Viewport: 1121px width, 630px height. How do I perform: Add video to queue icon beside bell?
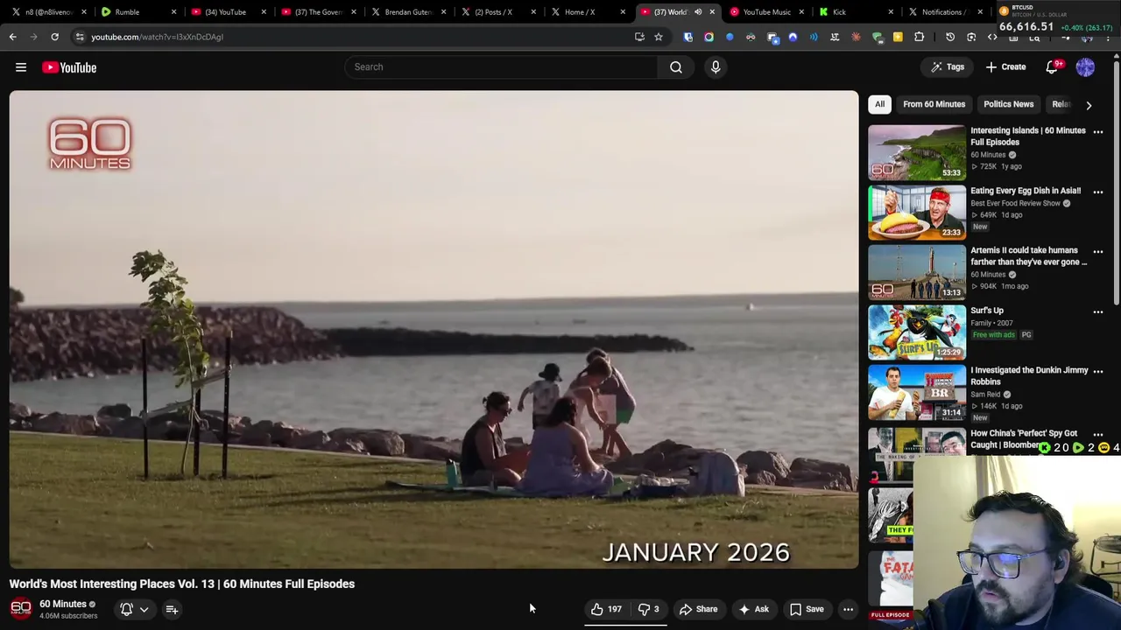coord(172,609)
